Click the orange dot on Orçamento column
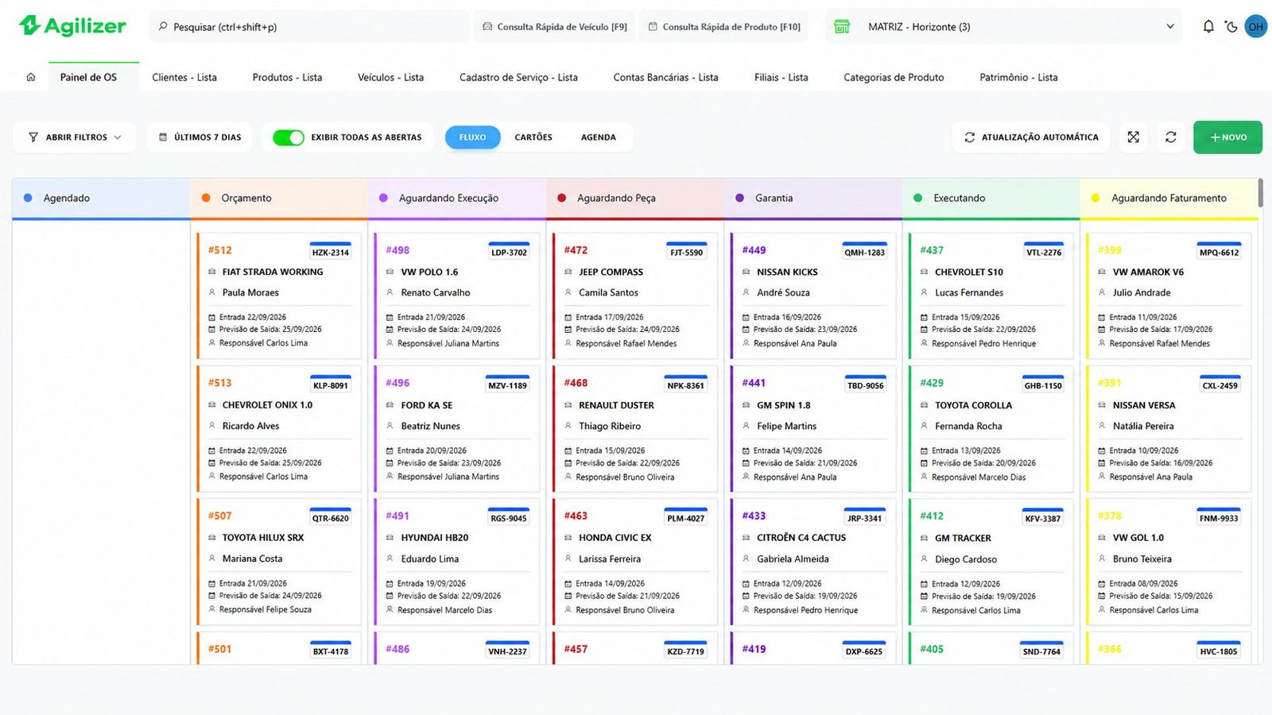 point(206,198)
